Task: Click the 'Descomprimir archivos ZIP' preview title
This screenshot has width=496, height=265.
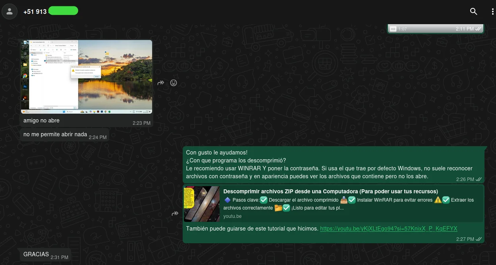Action: pos(330,191)
